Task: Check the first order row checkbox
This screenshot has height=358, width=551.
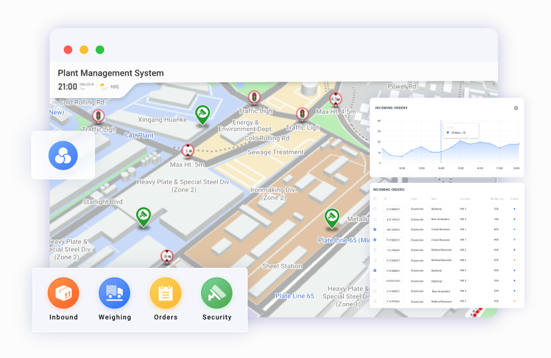Action: (x=375, y=209)
